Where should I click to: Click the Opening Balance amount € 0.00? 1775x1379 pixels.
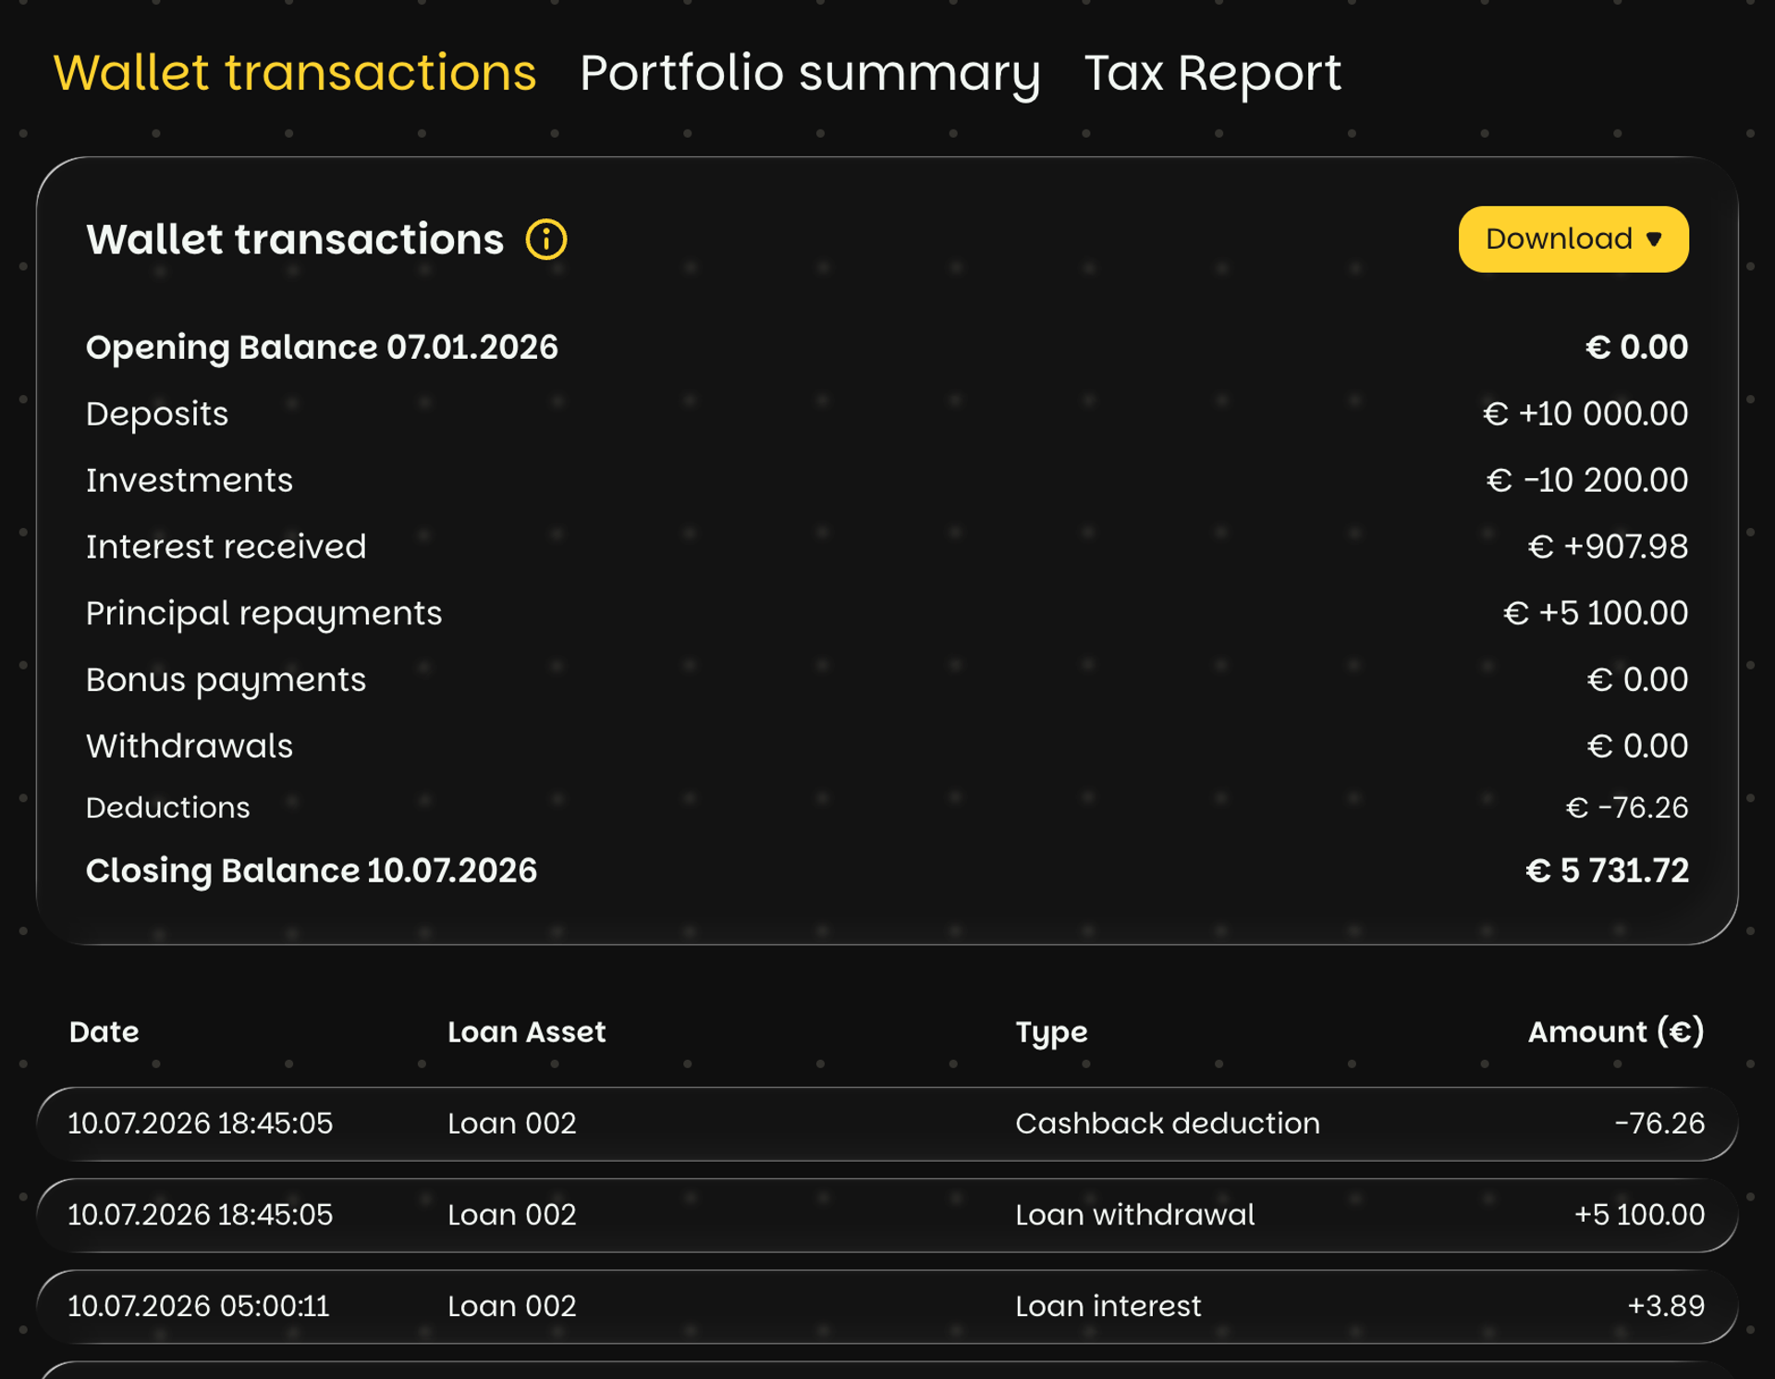tap(1637, 347)
